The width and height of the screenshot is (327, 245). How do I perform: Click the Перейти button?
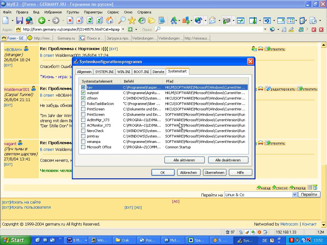309,194
